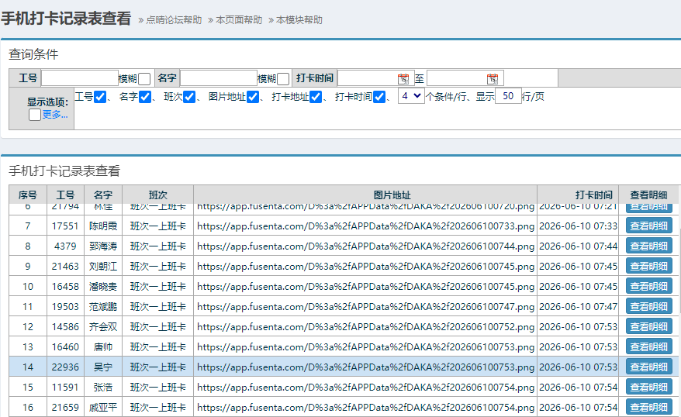
Task: Select employee number cell 4379
Action: click(x=66, y=246)
